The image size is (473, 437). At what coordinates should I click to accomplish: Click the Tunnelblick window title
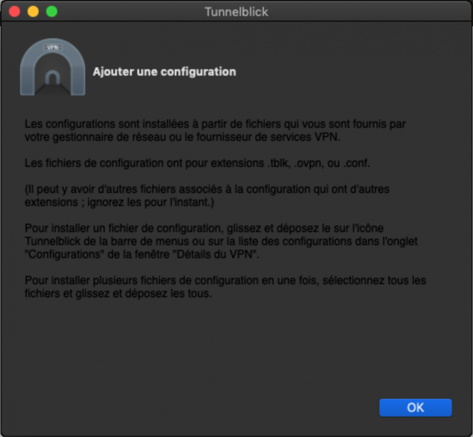236,12
